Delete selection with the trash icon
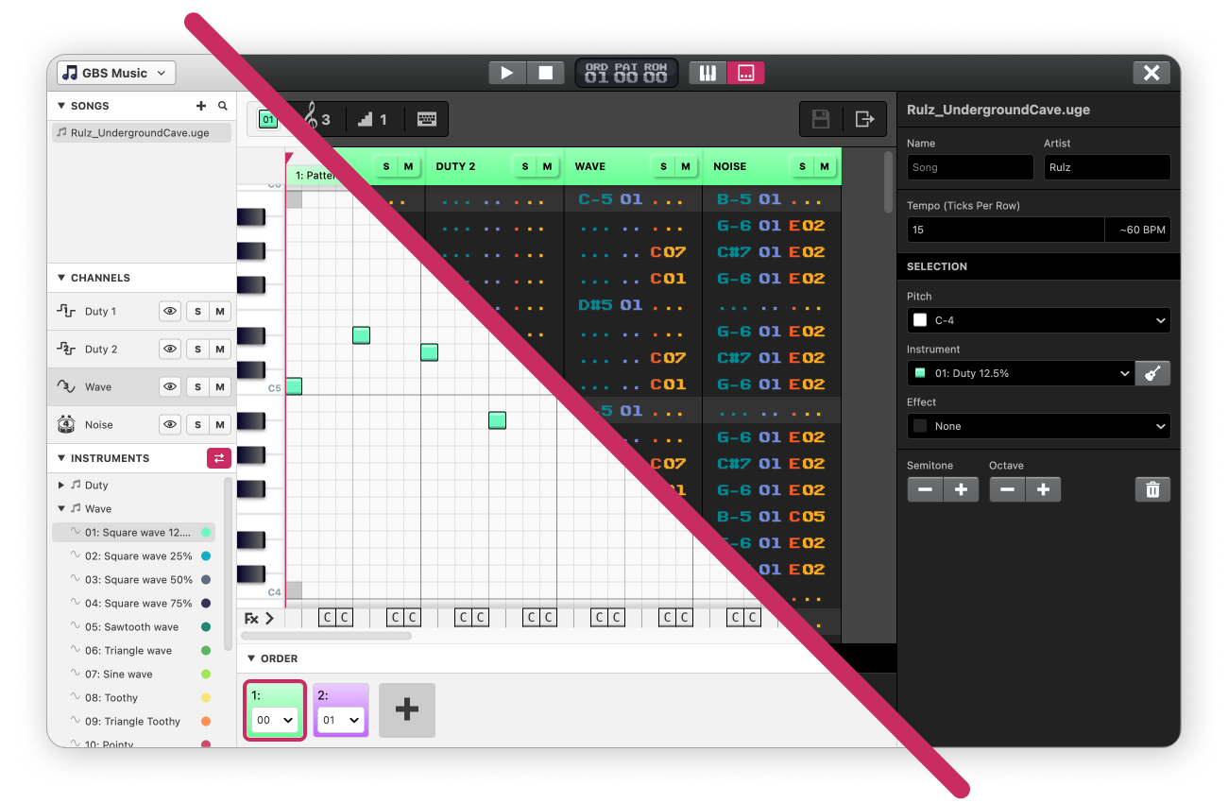 coord(1152,489)
